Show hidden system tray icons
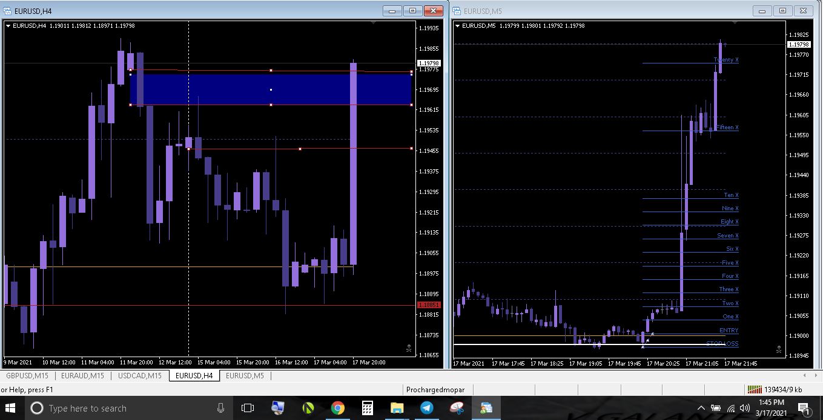The width and height of the screenshot is (823, 420). [701, 409]
